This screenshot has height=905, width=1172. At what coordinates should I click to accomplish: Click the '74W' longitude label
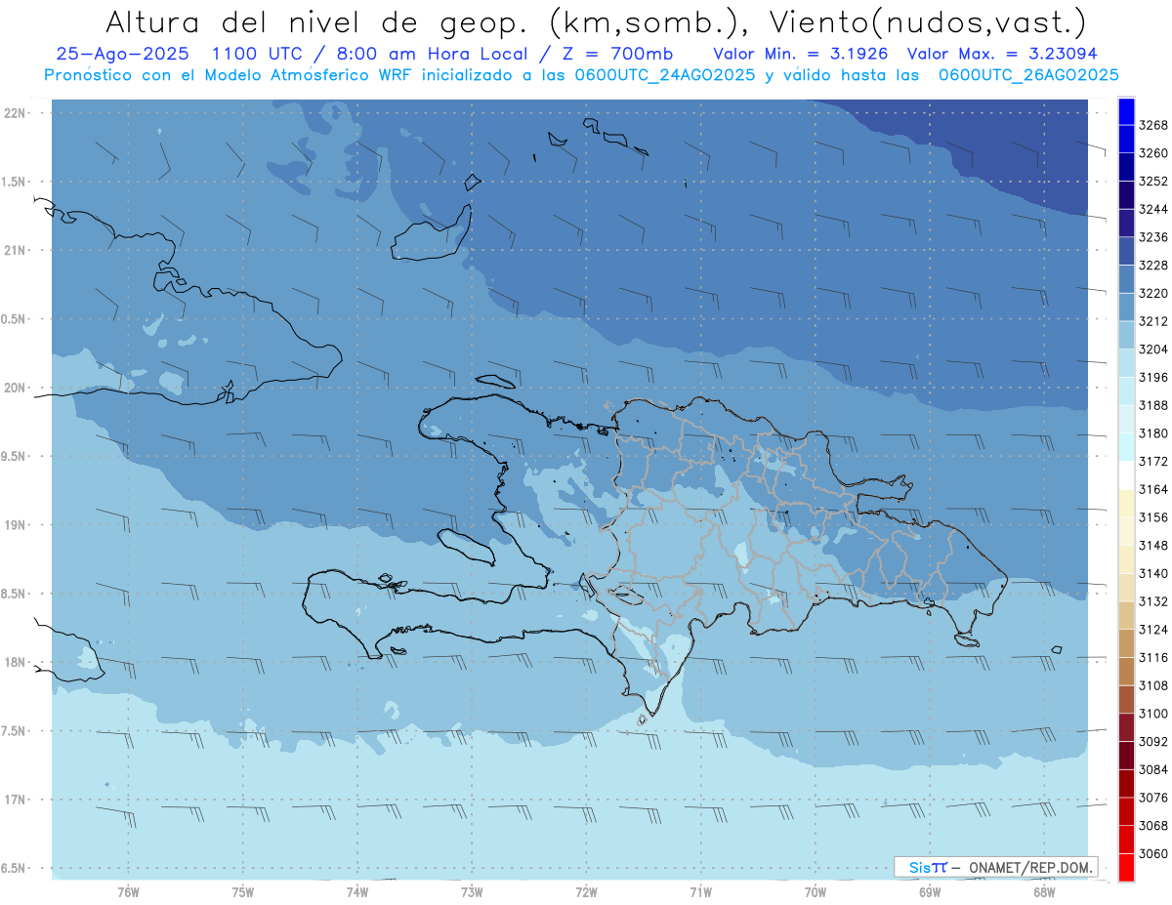pos(357,891)
